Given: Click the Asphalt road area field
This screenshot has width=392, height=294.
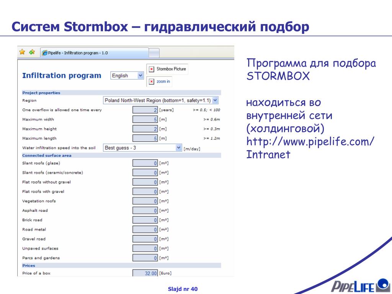Looking at the screenshot, I should click(x=145, y=211).
